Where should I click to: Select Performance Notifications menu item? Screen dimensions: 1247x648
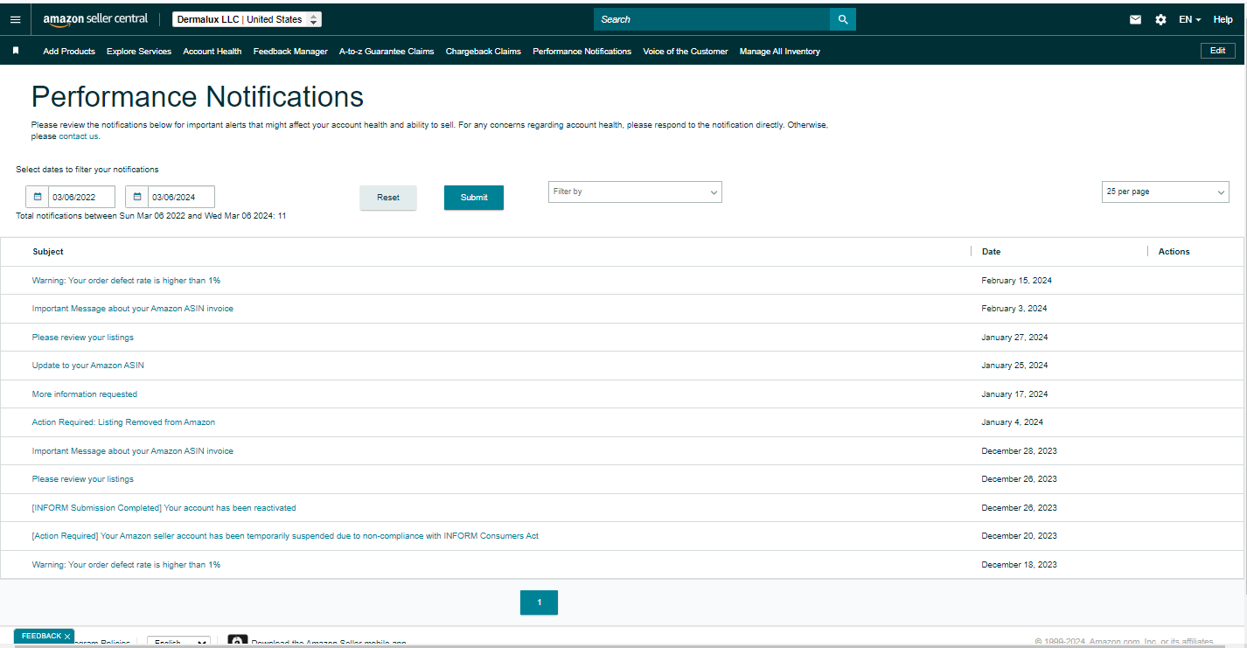click(x=582, y=52)
